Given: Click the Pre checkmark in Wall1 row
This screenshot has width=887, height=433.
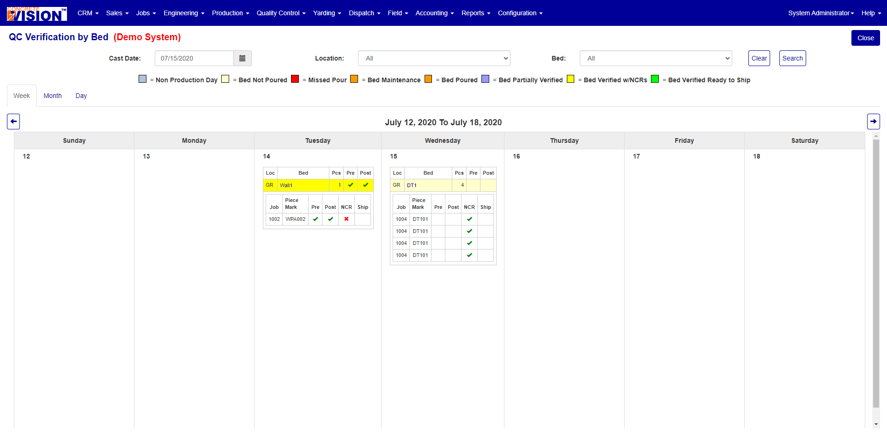Looking at the screenshot, I should tap(351, 185).
